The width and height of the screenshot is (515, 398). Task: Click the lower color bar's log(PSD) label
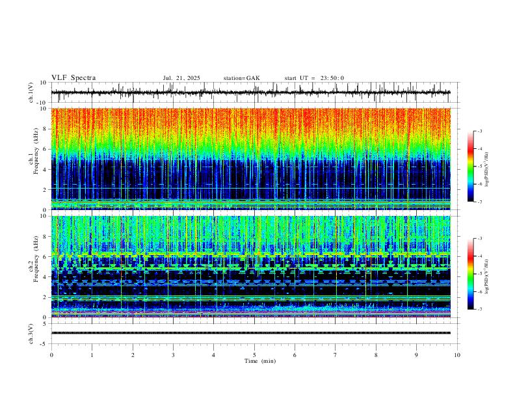click(x=487, y=277)
